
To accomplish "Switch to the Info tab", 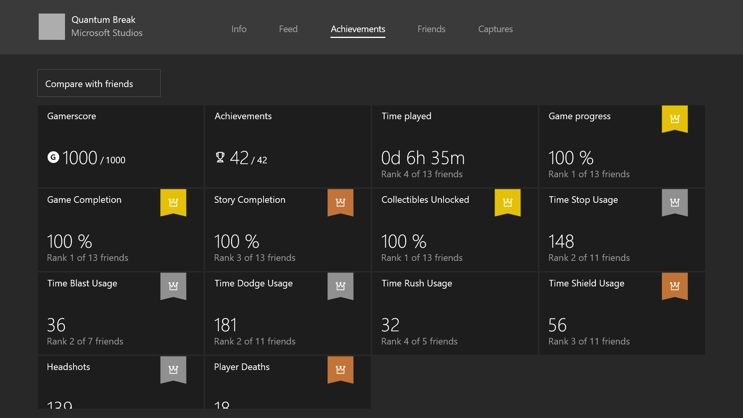I will [239, 29].
